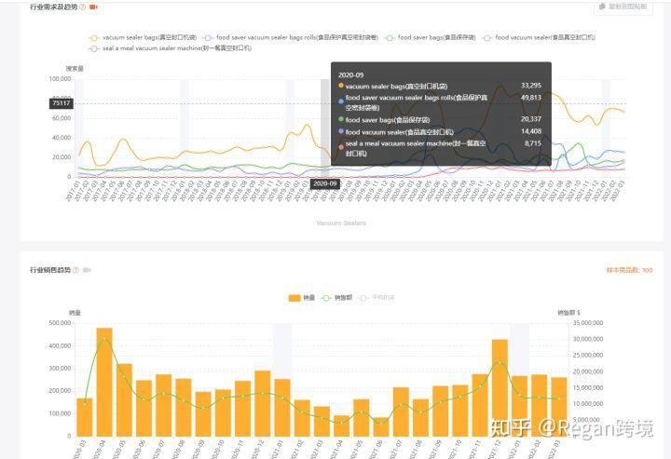
Task: Click the 2020-04 tallest sales bar
Action: [104, 382]
